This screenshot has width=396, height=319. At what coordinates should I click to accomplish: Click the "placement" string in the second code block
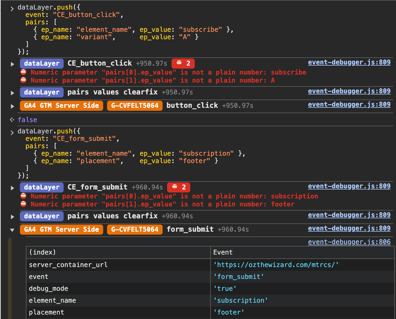point(98,161)
